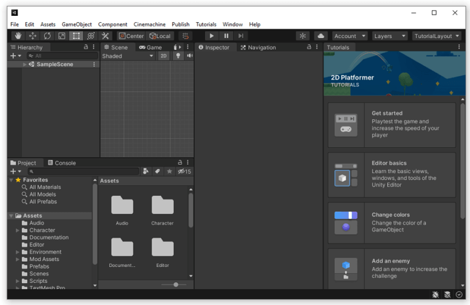Open bug debug mode status icon
This screenshot has height=305, width=470.
tap(435, 294)
